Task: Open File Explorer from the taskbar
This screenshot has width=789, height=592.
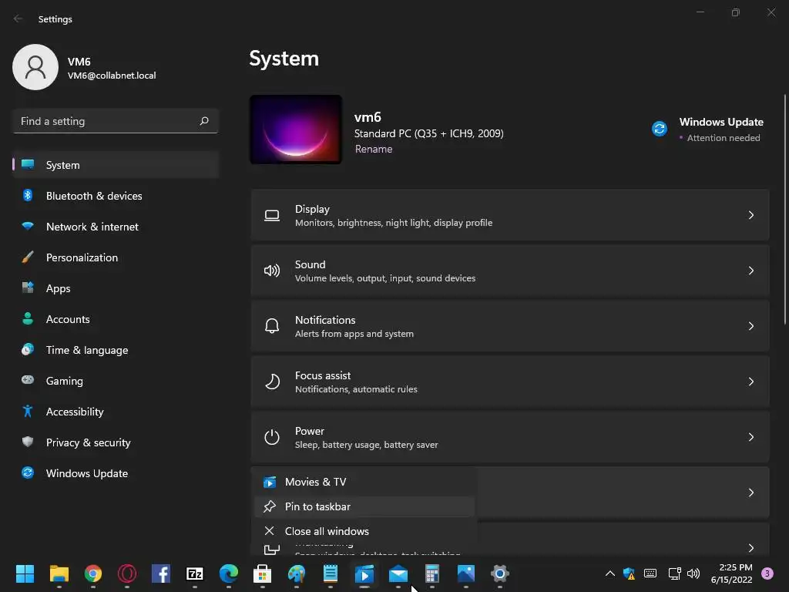Action: click(x=59, y=573)
